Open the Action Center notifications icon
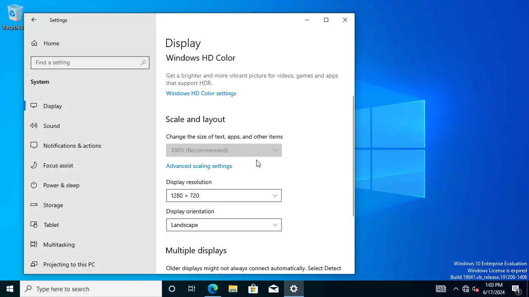529x297 pixels. pos(516,289)
